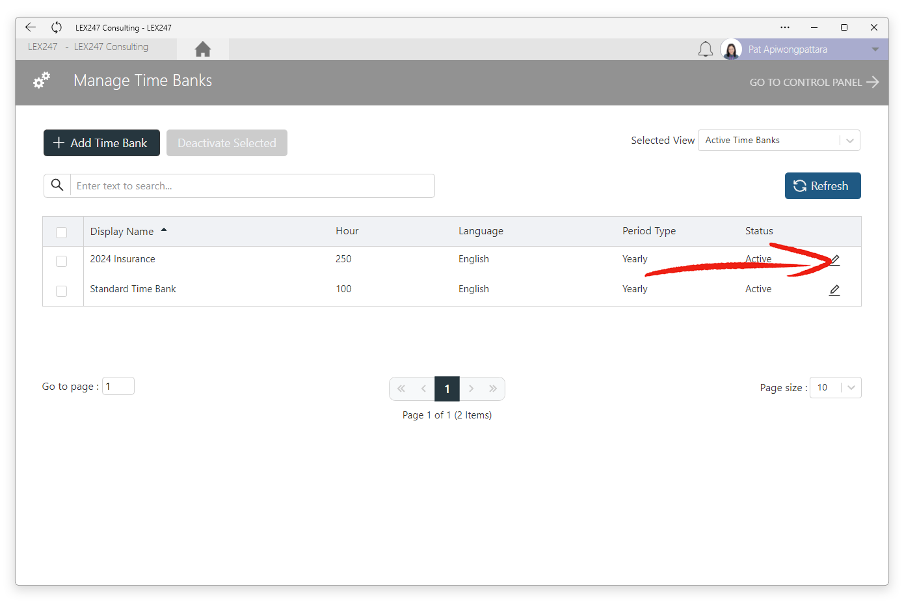
Task: Click the Refresh button
Action: click(x=823, y=186)
